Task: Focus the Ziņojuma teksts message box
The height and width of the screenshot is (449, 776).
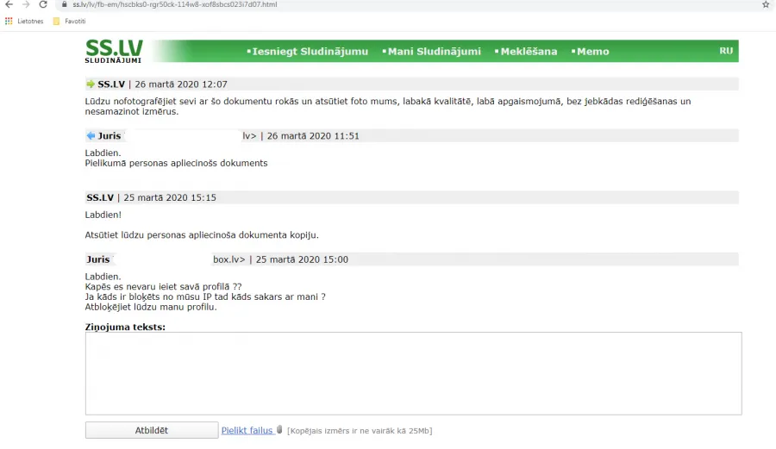Action: pyautogui.click(x=413, y=373)
